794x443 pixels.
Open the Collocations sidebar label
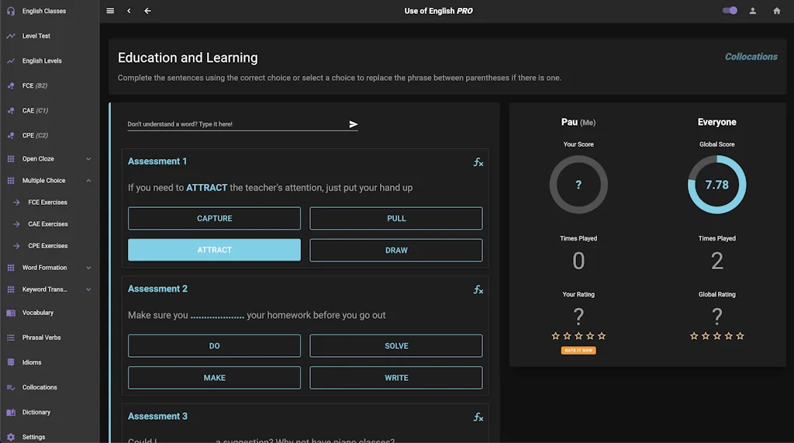pyautogui.click(x=40, y=387)
